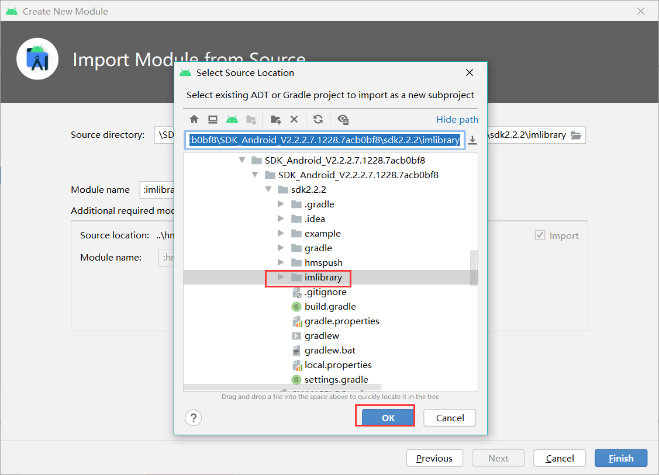Click the gradlew script icon
659x475 pixels.
pyautogui.click(x=296, y=336)
